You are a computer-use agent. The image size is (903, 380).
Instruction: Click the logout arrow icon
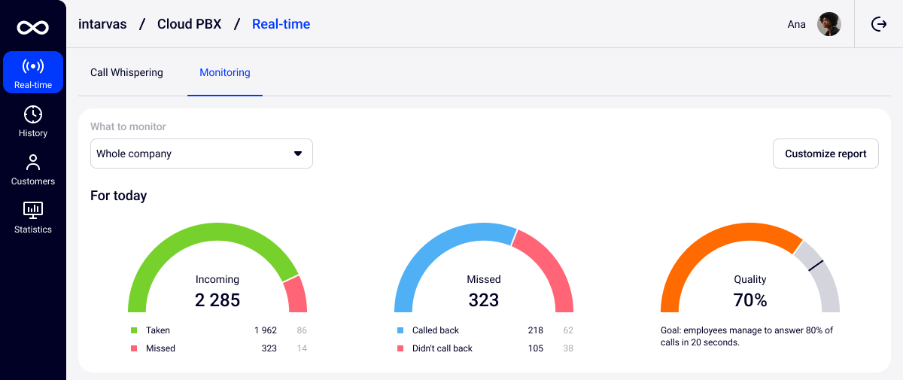pyautogui.click(x=878, y=24)
